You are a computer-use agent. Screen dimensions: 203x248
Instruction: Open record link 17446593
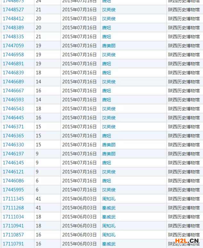[x=13, y=100]
